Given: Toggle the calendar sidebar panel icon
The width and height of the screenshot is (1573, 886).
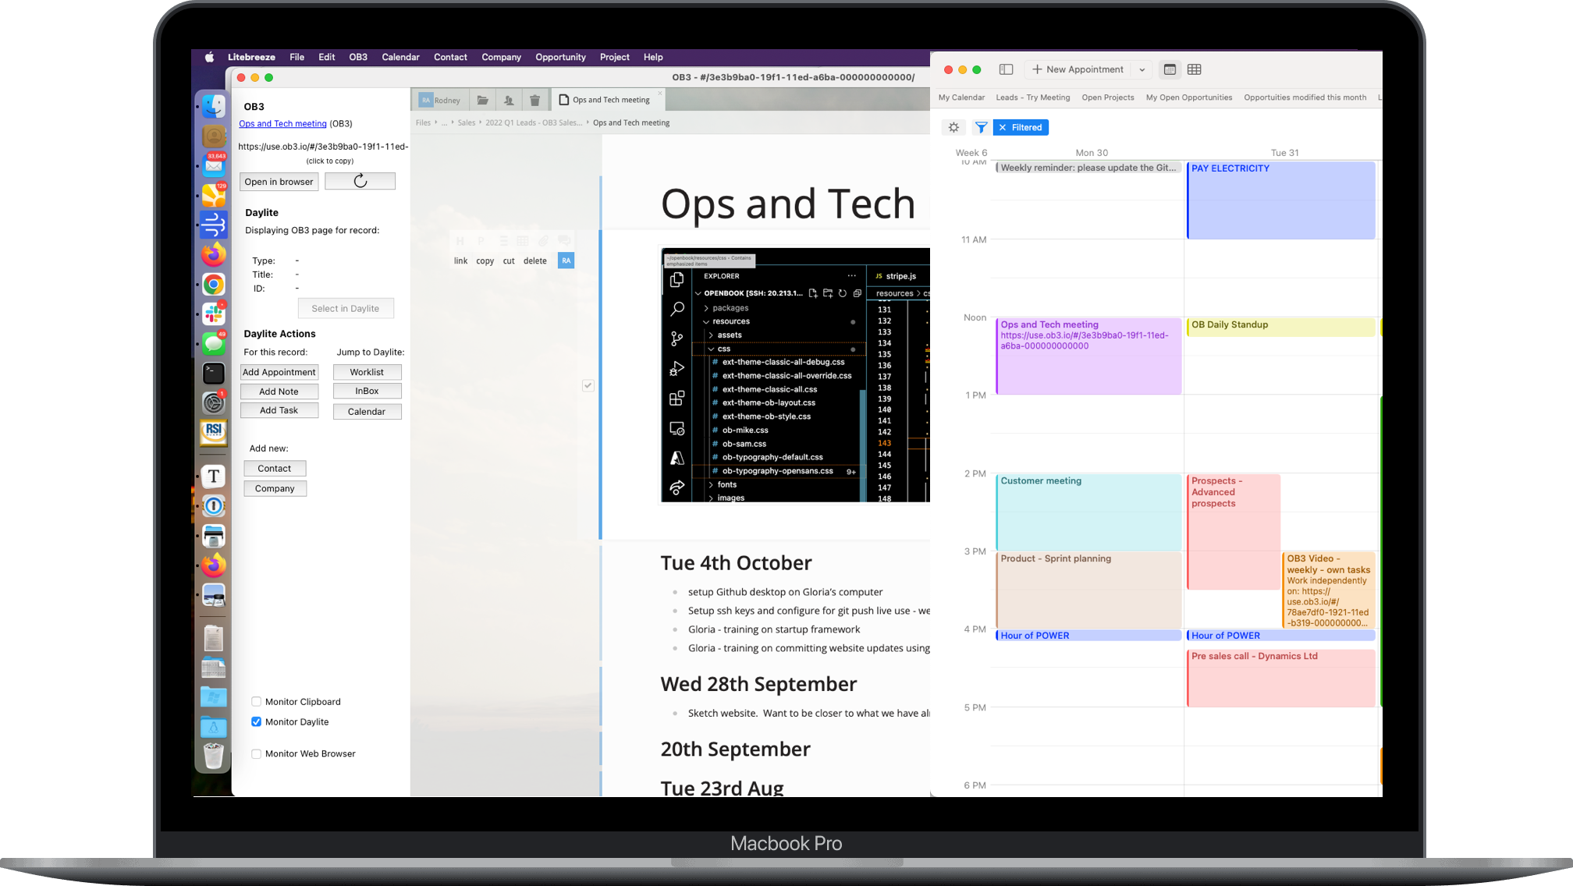Looking at the screenshot, I should click(x=1006, y=69).
